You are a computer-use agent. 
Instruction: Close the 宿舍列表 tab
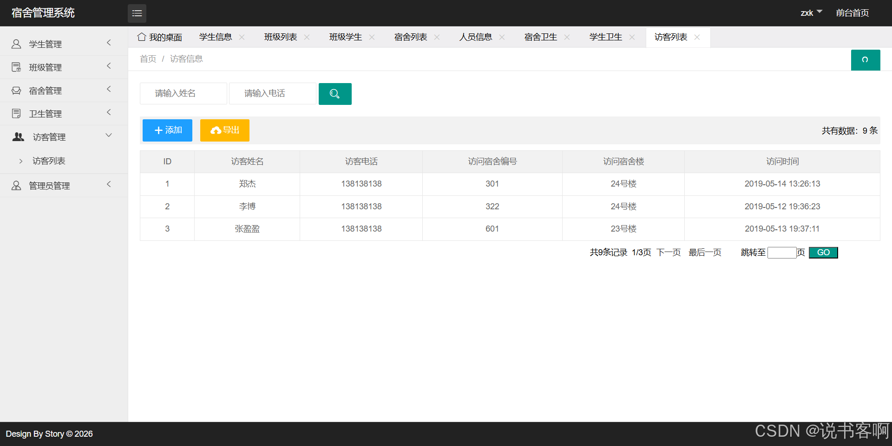(437, 37)
